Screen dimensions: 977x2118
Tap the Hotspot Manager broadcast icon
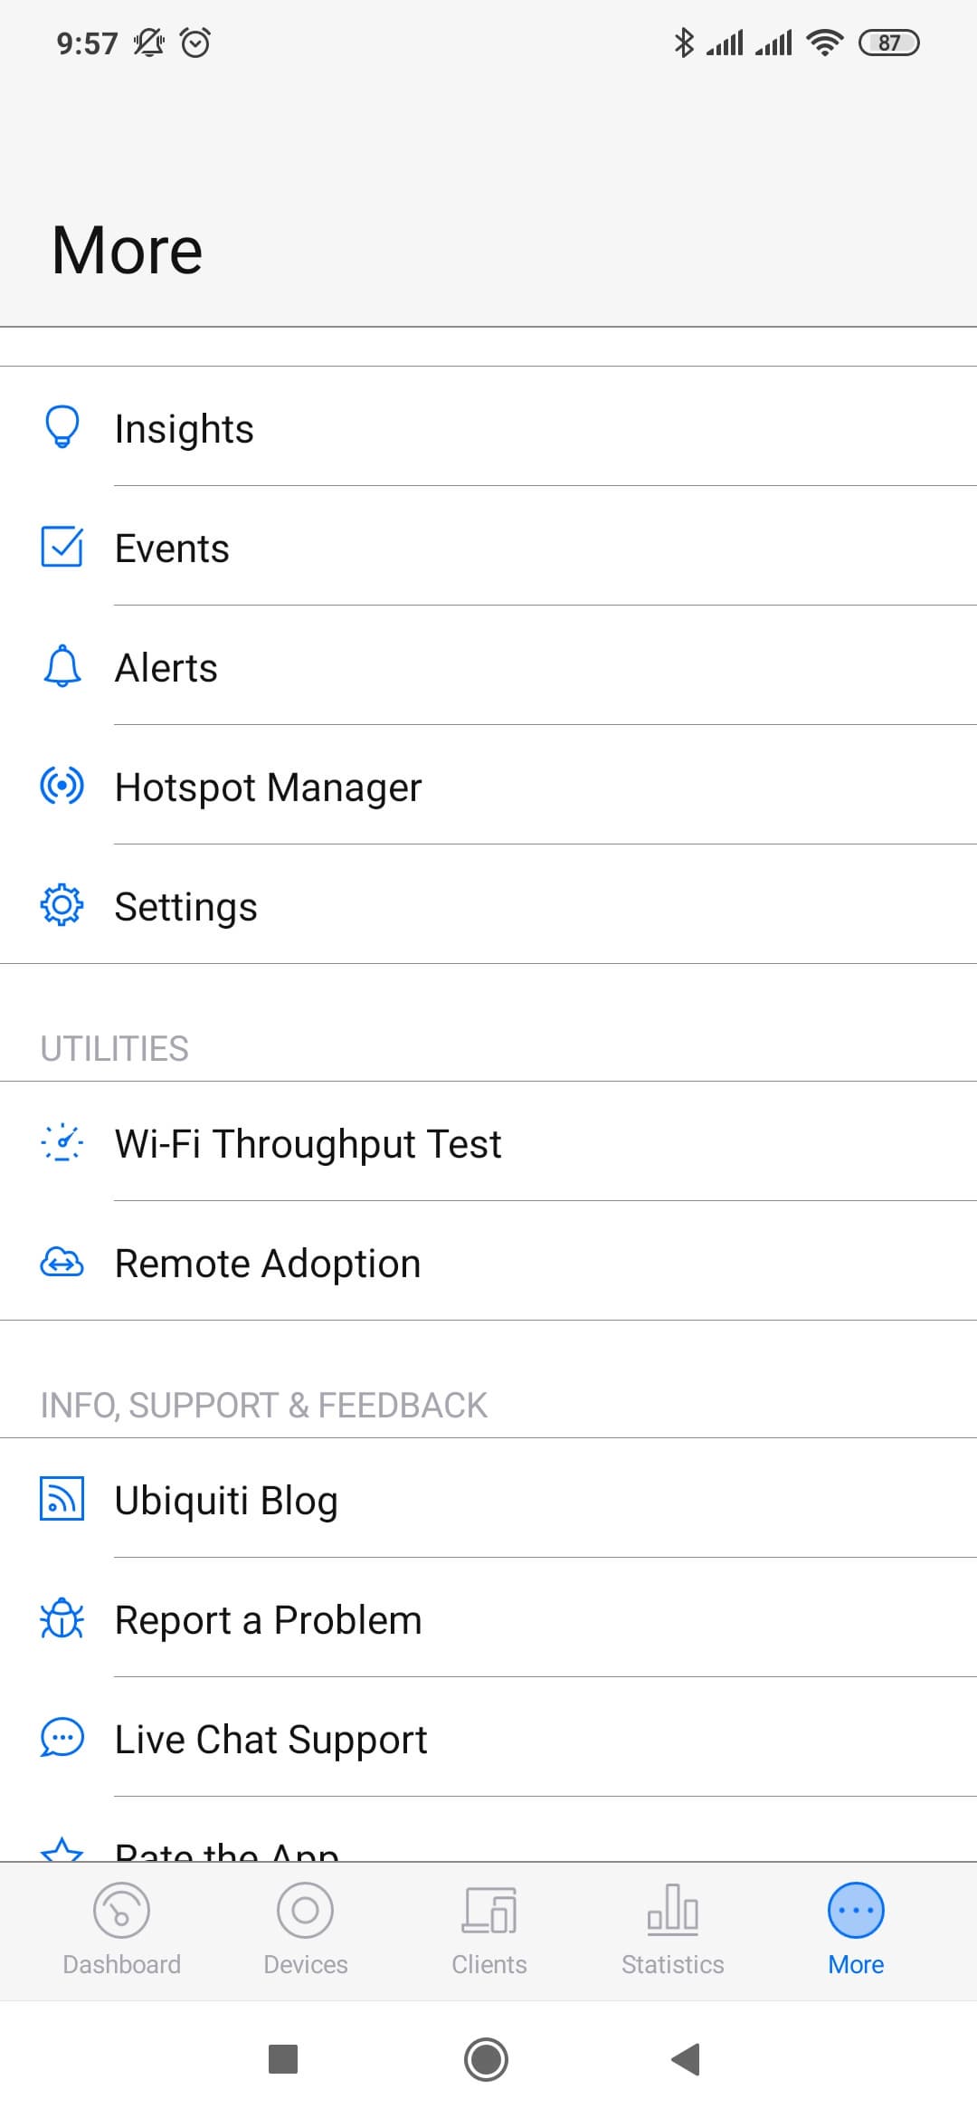click(x=62, y=786)
